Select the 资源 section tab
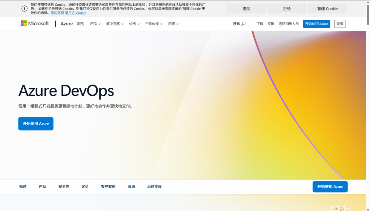Screen dimensions: 370x211 click(132, 187)
